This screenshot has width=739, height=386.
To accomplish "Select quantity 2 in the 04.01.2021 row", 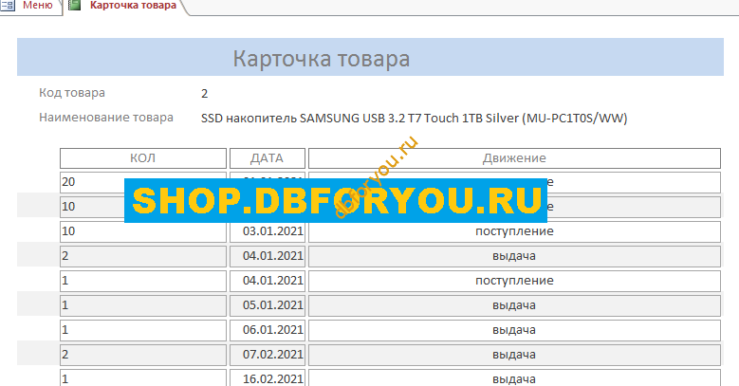I will [x=143, y=256].
